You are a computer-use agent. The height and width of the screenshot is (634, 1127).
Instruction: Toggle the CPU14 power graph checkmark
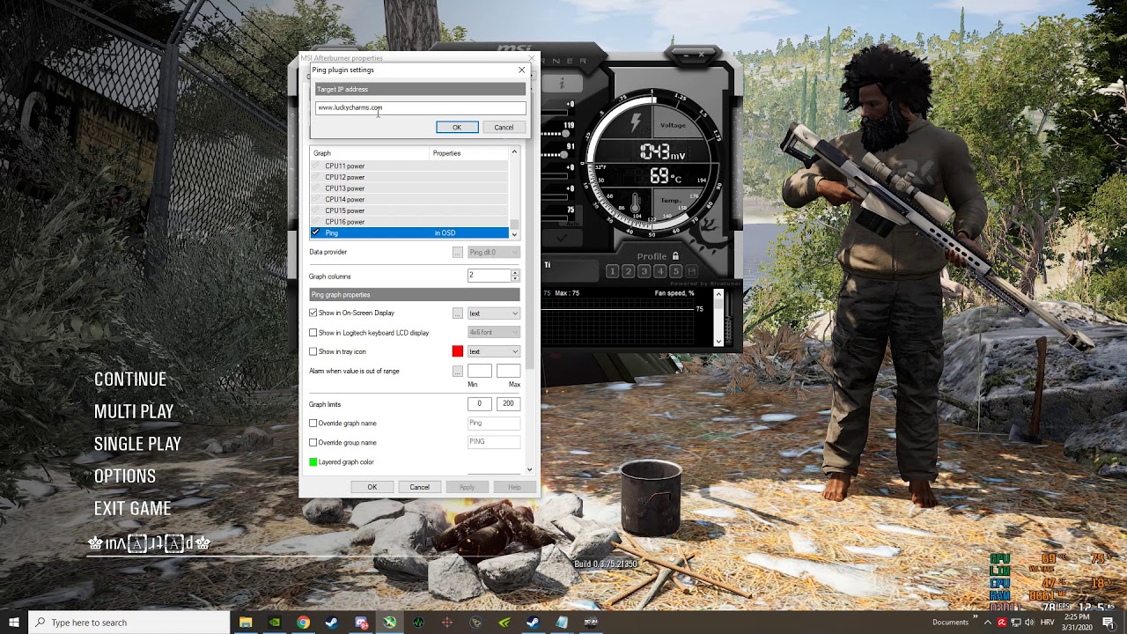point(315,199)
